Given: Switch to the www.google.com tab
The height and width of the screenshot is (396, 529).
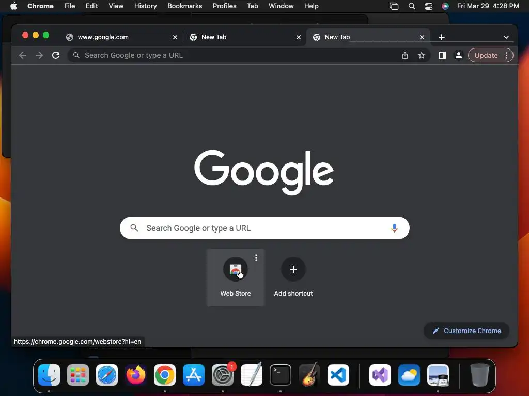Looking at the screenshot, I should [121, 37].
